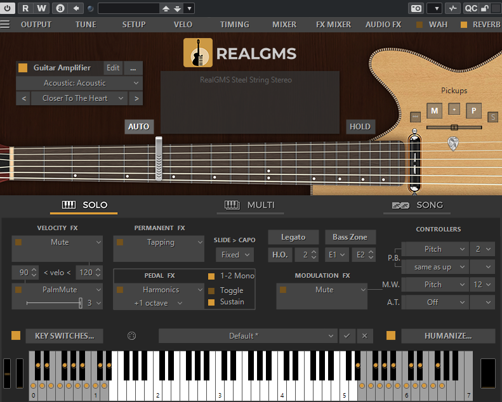Select the M pickup button
Viewport: 502px width, 402px height.
[x=435, y=111]
